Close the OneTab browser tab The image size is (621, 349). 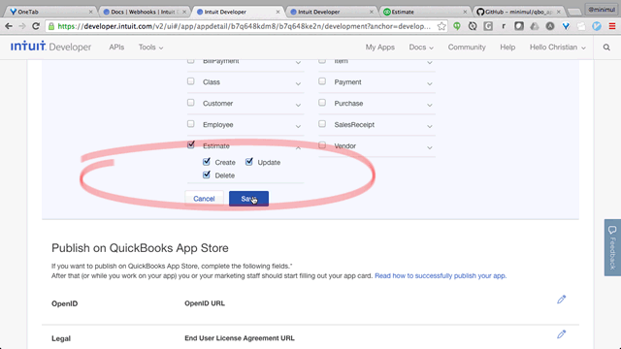90,12
